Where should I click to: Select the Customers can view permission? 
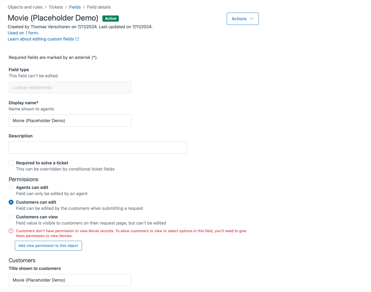(x=11, y=217)
